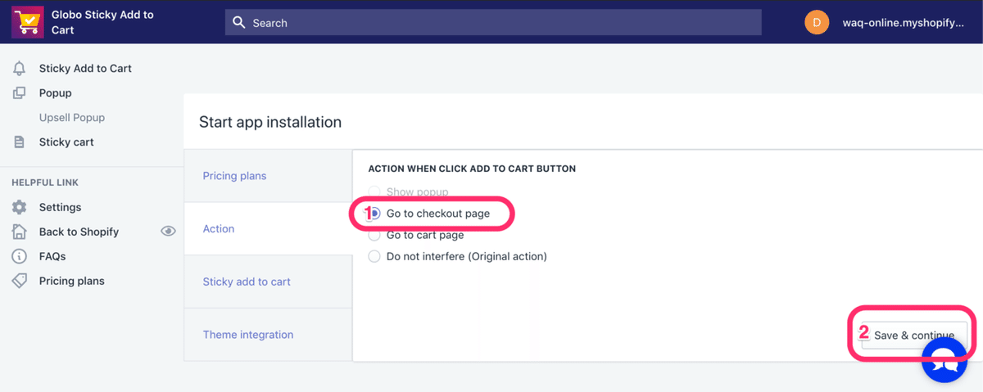Image resolution: width=983 pixels, height=392 pixels.
Task: Click the Settings gear icon
Action: pyautogui.click(x=20, y=208)
